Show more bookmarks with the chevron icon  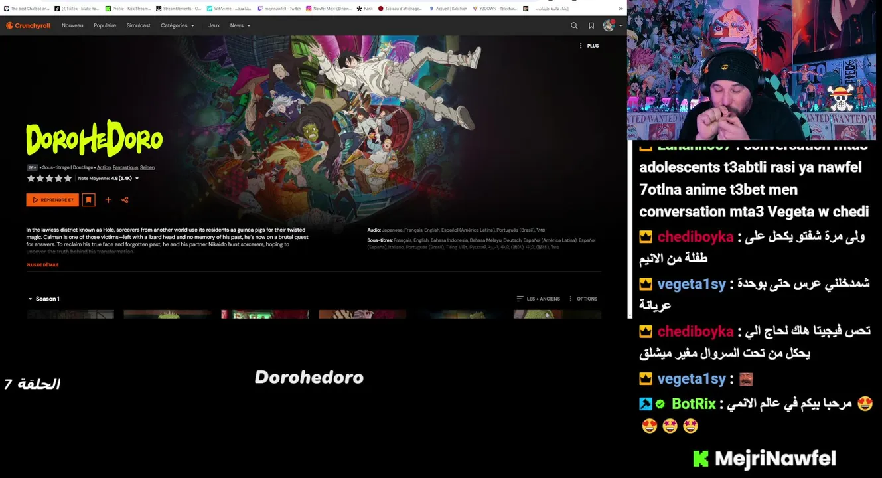coord(621,9)
